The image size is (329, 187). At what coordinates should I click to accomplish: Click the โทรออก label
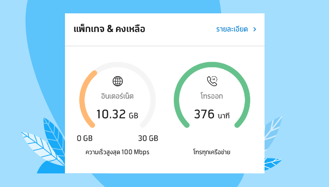point(212,96)
